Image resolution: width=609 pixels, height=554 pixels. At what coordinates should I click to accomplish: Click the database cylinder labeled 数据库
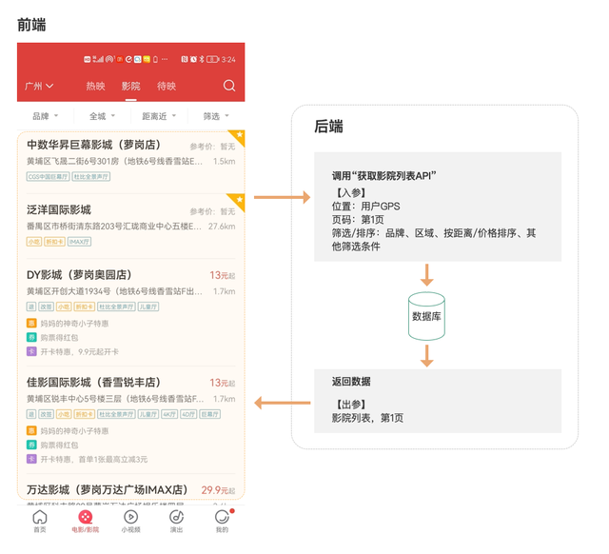pyautogui.click(x=426, y=316)
